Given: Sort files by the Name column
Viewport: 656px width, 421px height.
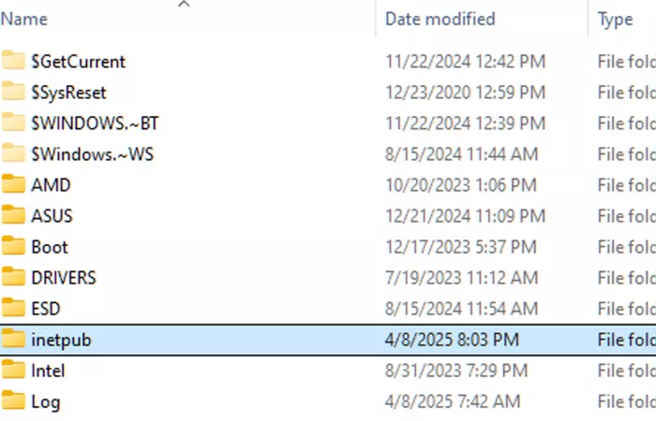Looking at the screenshot, I should coord(24,19).
